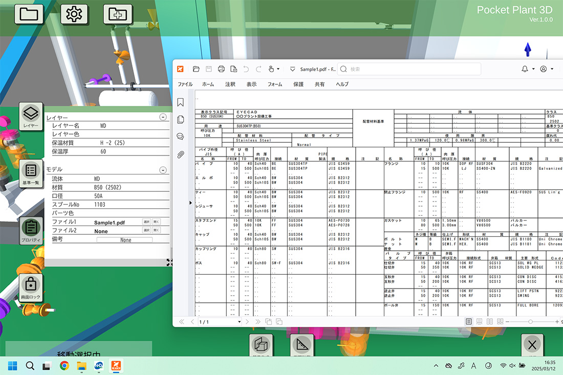Select the measurement triangle-ruler tool

click(302, 346)
